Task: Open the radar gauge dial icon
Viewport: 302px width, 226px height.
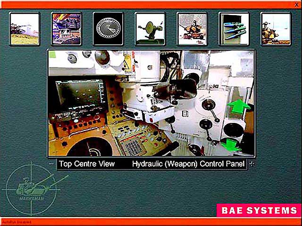Action: pos(109,28)
